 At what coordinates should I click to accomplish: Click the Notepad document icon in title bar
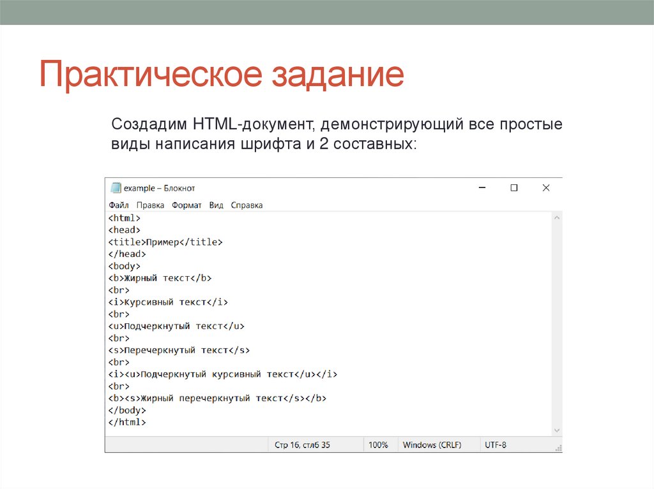(116, 188)
